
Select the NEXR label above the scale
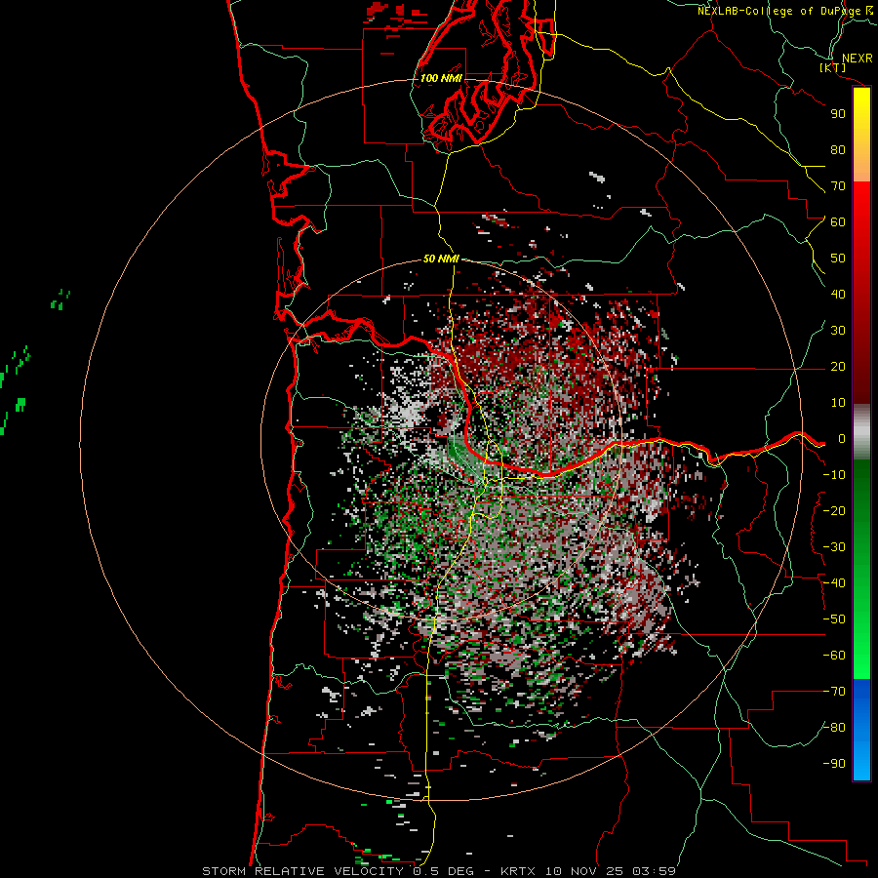click(x=857, y=59)
